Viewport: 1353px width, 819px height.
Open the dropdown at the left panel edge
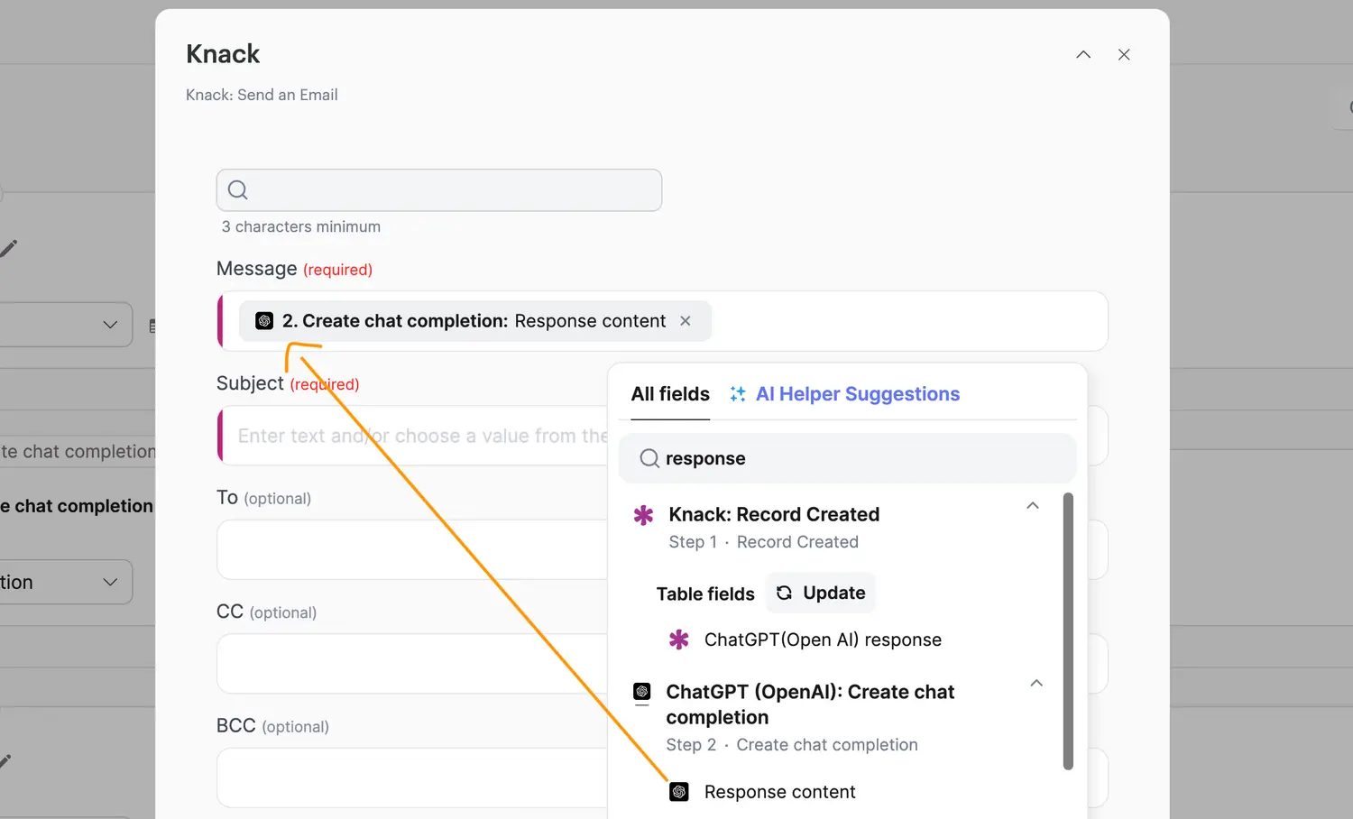click(x=110, y=325)
